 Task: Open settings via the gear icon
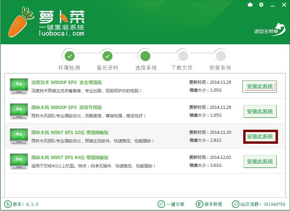point(261,4)
